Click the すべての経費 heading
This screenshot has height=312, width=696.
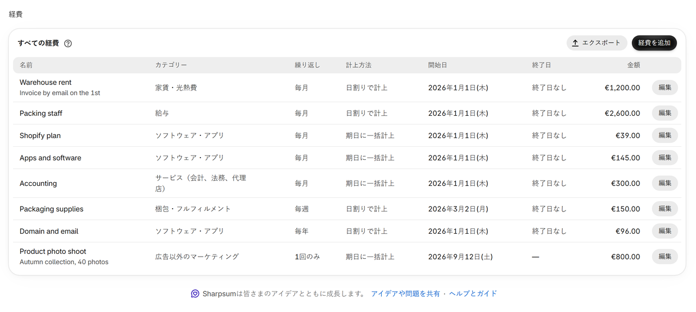(38, 43)
